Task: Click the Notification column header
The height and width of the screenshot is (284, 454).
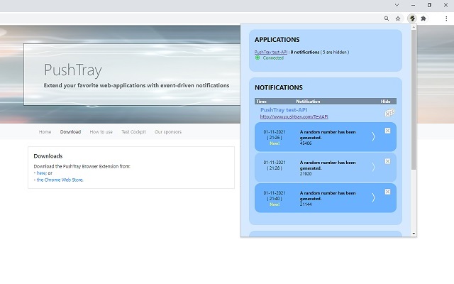Action: click(308, 102)
